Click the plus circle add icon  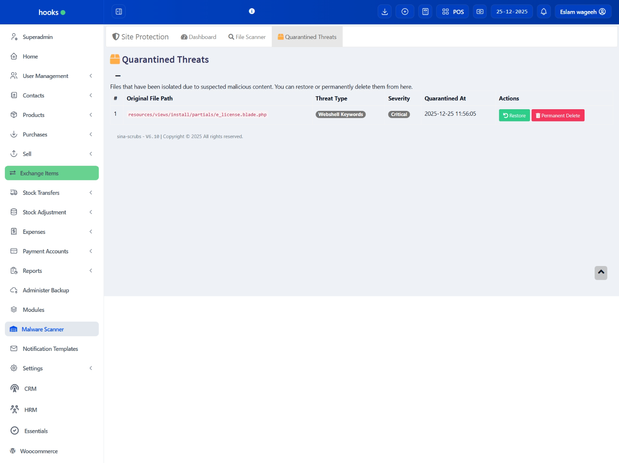405,12
